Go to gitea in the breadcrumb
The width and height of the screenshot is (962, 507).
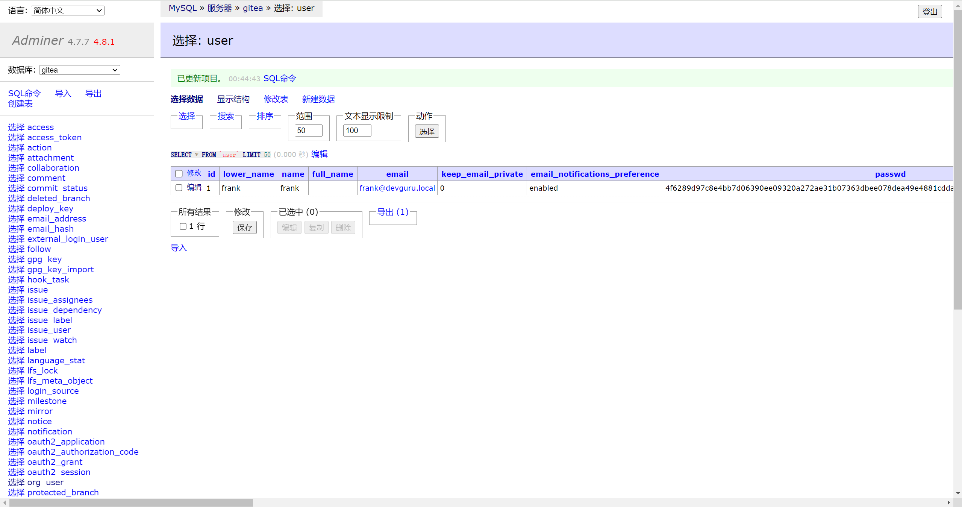point(253,8)
